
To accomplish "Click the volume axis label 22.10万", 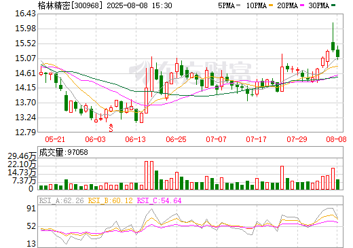I will click(x=22, y=164).
